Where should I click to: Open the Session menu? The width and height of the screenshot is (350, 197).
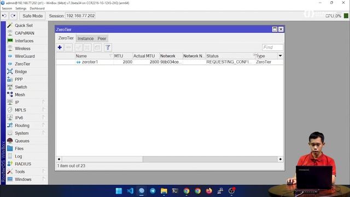pos(7,8)
